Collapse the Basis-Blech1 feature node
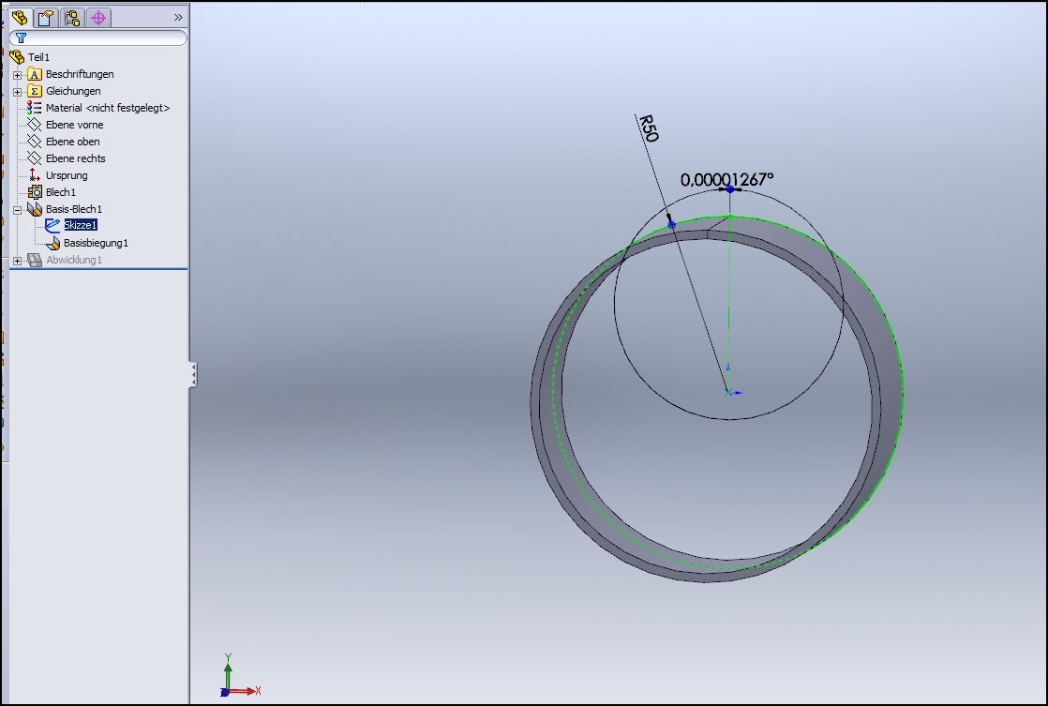This screenshot has width=1048, height=706. click(18, 210)
